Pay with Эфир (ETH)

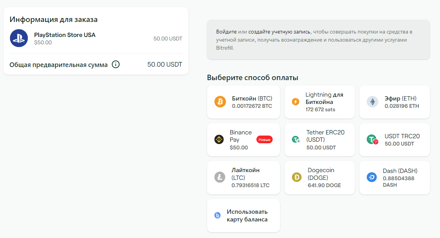[x=394, y=102]
